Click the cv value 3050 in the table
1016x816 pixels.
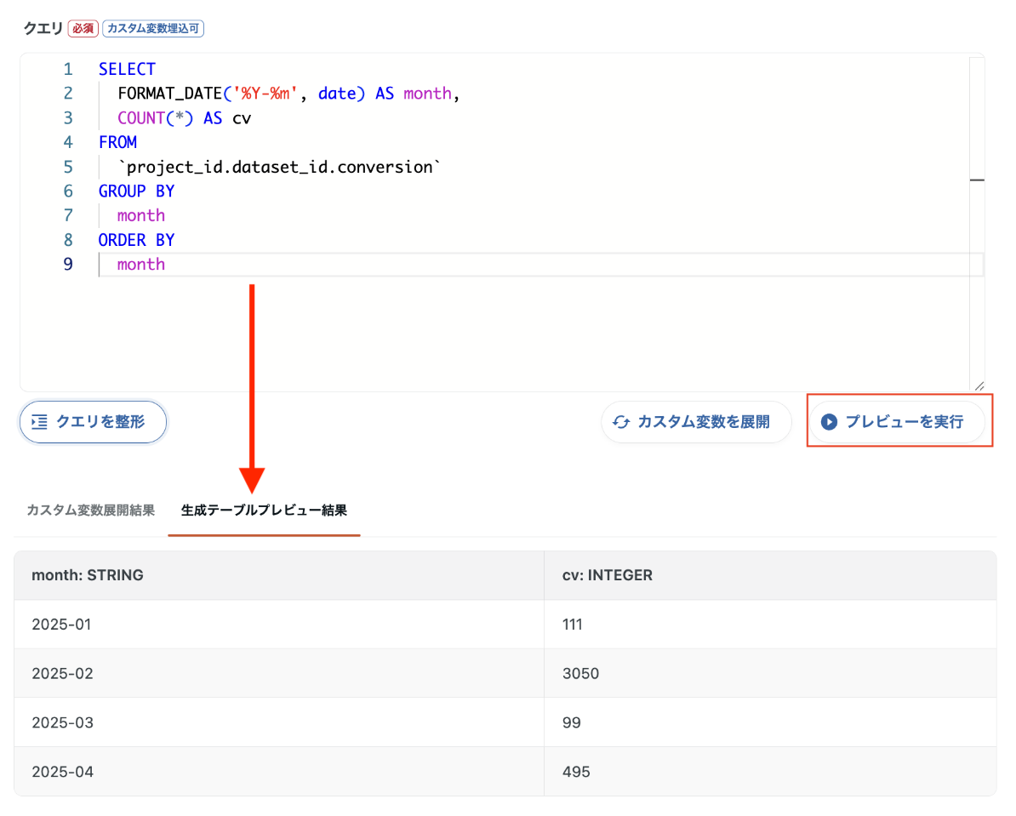[580, 674]
